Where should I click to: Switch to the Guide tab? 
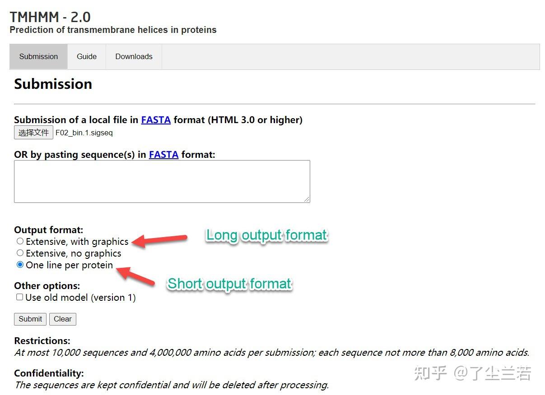tap(87, 56)
